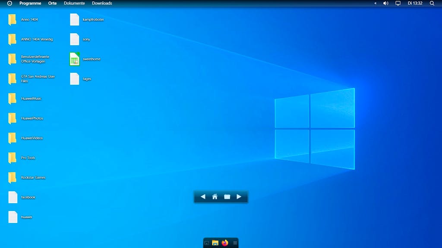Select the sweethome spreadsheet icon
The height and width of the screenshot is (248, 442).
pos(74,59)
